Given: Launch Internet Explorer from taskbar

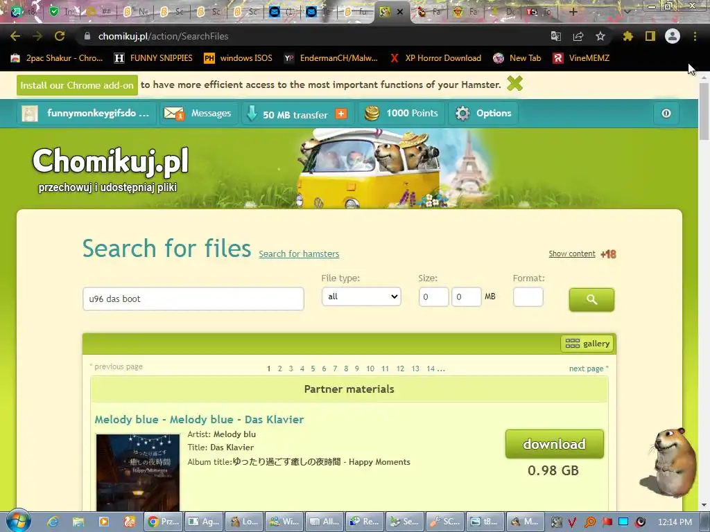Looking at the screenshot, I should pyautogui.click(x=53, y=522).
